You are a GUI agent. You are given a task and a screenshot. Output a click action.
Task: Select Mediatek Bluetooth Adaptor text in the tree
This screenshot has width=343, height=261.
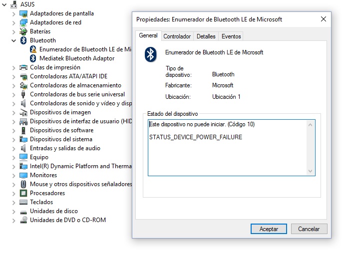coord(77,58)
